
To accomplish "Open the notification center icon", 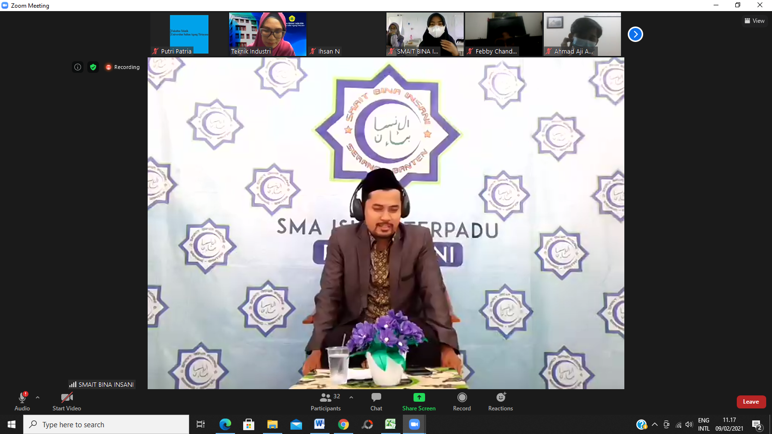I will pyautogui.click(x=757, y=425).
